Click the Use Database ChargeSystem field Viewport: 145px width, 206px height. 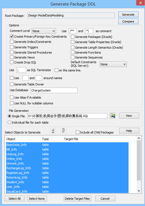54,90
